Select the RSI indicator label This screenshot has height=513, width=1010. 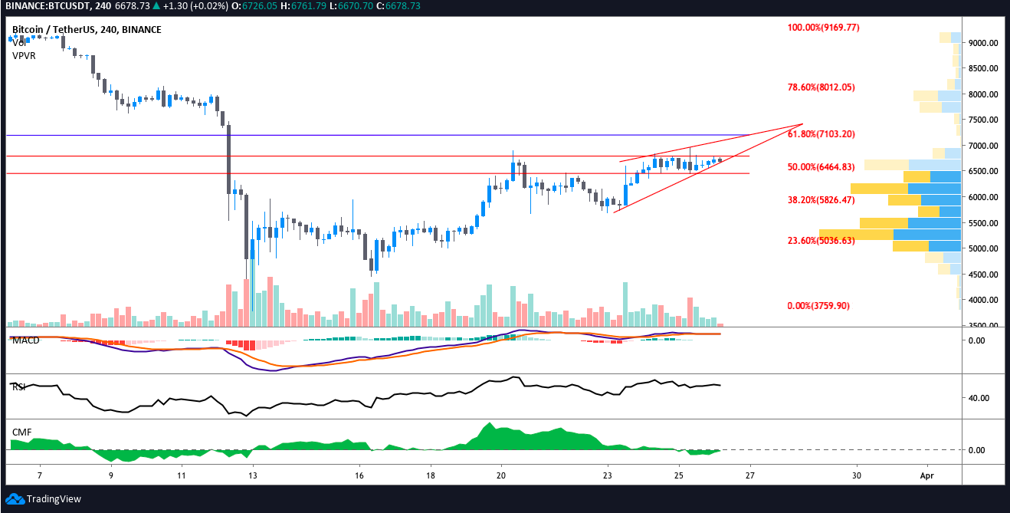(x=19, y=387)
